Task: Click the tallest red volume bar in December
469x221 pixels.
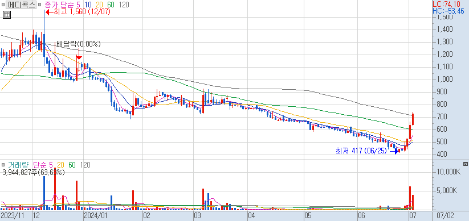Action: pos(55,189)
